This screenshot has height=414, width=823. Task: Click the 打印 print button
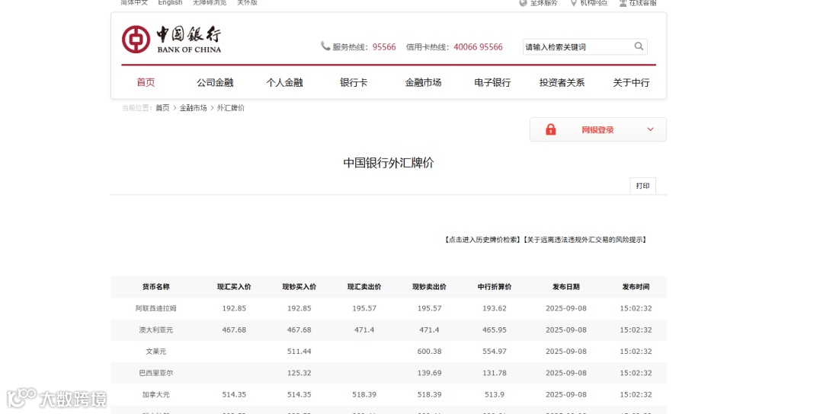643,186
